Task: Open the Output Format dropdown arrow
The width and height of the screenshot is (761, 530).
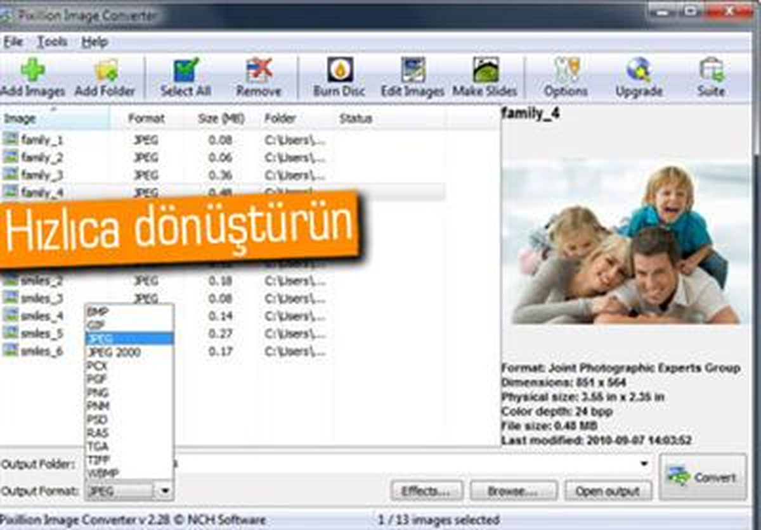Action: tap(164, 491)
